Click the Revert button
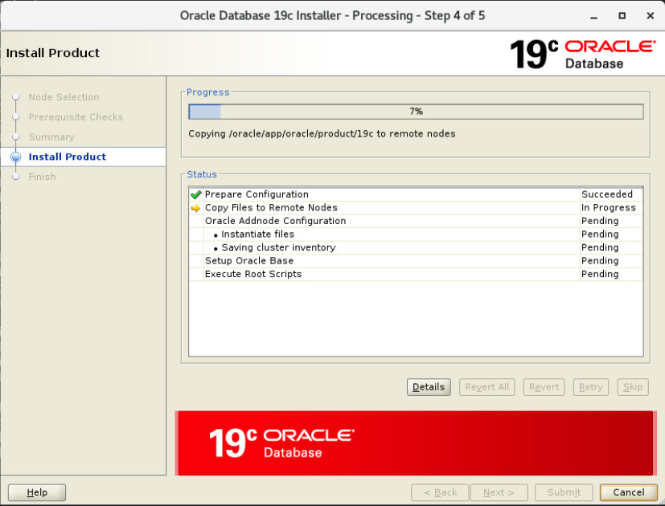This screenshot has width=665, height=506. pos(544,387)
